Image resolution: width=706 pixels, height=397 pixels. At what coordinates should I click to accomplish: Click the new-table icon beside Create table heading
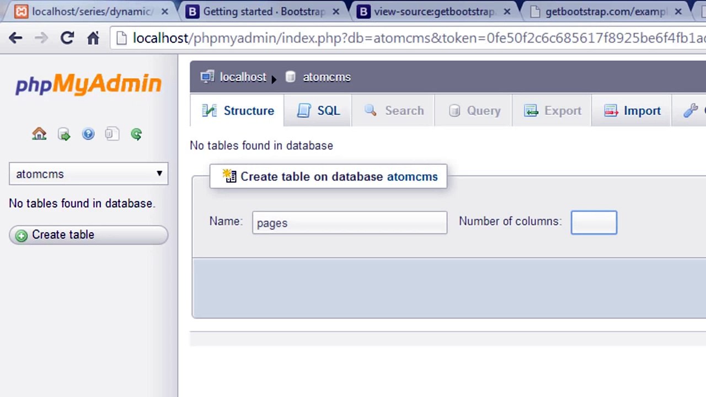point(229,176)
